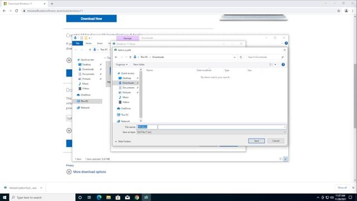357x201 pixels.
Task: Sort by the Size column header
Action: (249, 70)
